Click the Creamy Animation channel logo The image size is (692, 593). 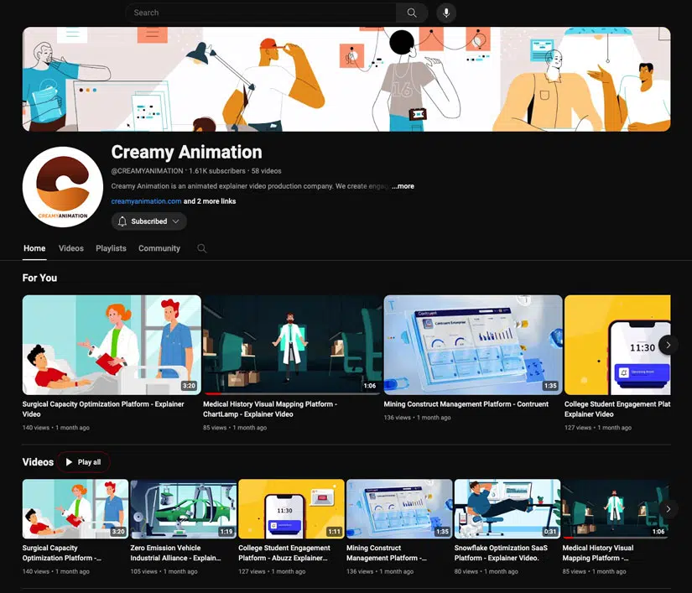tap(63, 187)
